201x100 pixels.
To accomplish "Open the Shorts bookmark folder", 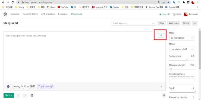I will coord(20,7).
